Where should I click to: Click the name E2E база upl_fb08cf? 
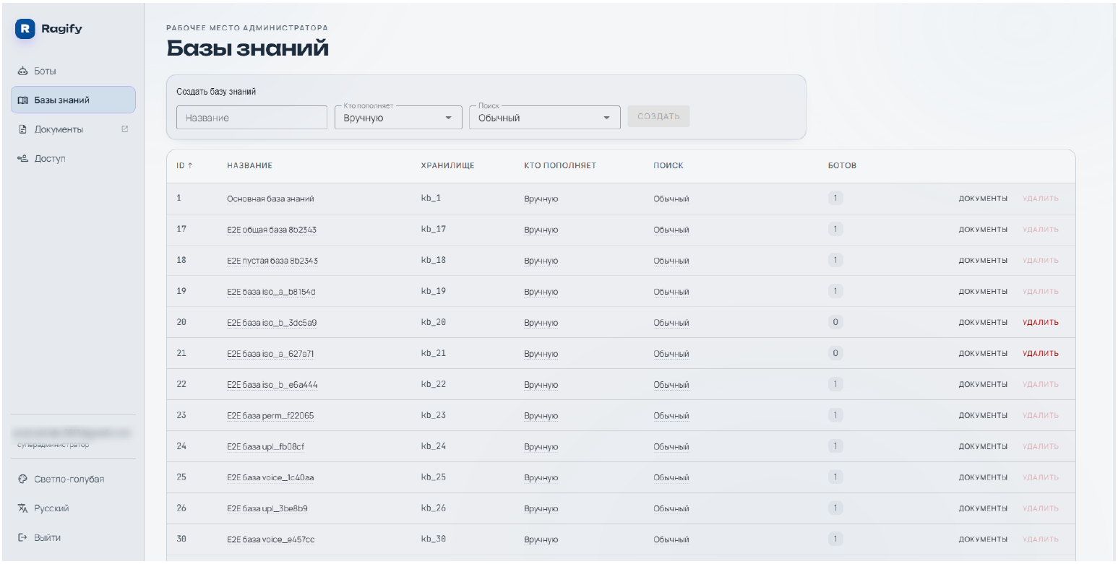266,447
